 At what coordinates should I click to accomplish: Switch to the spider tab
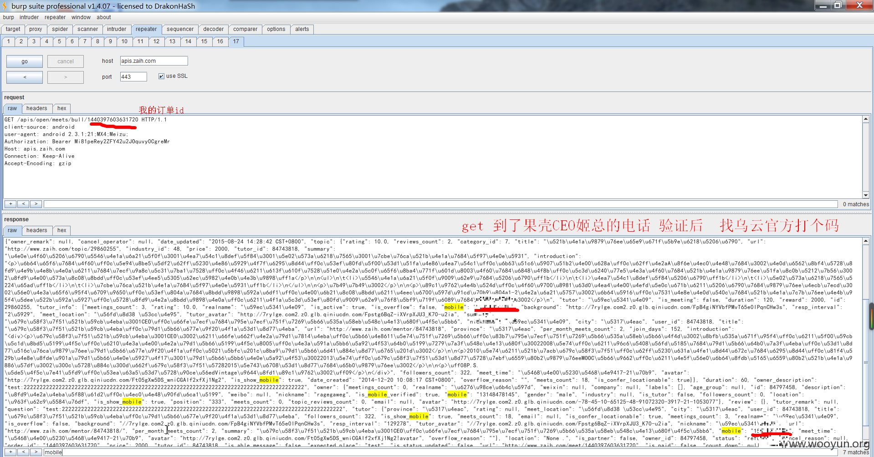click(x=60, y=29)
